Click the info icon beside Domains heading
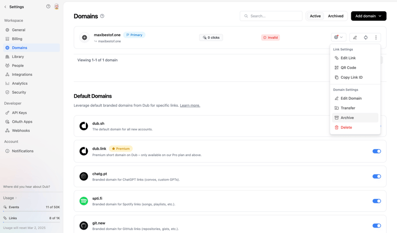Image resolution: width=397 pixels, height=233 pixels. tap(102, 16)
